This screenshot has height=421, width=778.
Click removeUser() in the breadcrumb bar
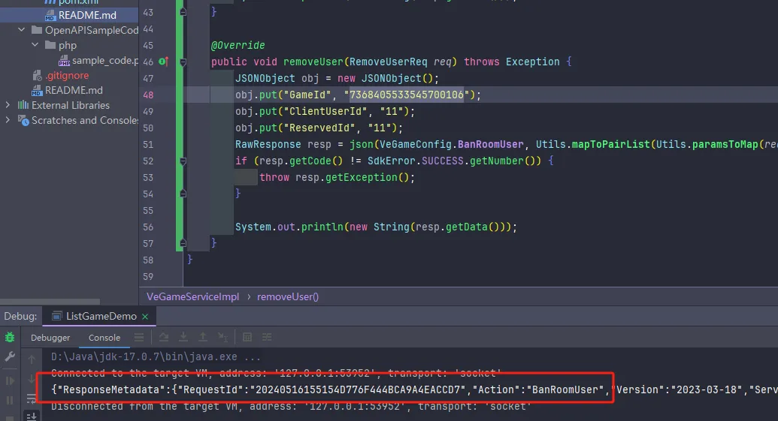pos(288,296)
